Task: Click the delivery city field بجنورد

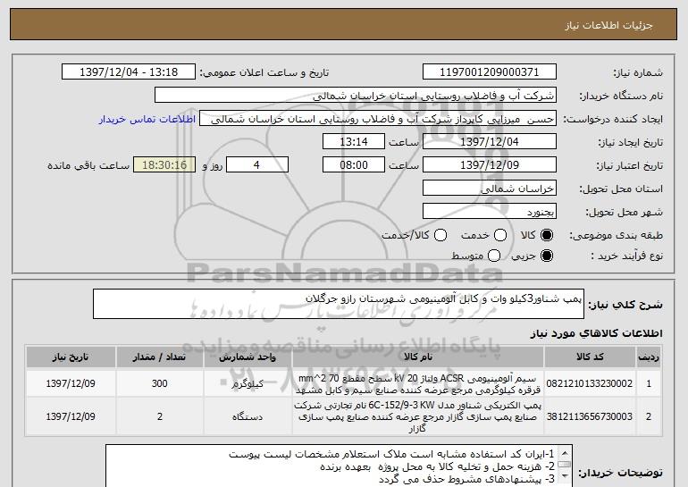Action: pos(490,212)
